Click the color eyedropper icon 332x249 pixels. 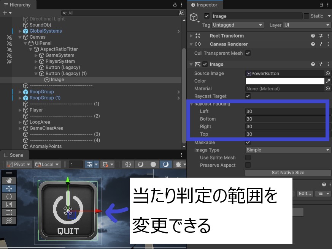click(328, 81)
